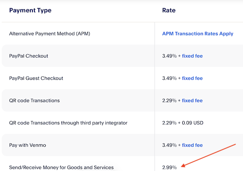Select 3.49% rate in Pay with Venmo row
This screenshot has height=171, width=243.
click(x=169, y=145)
